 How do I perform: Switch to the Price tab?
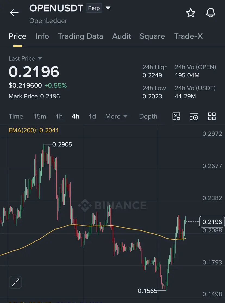(x=17, y=36)
